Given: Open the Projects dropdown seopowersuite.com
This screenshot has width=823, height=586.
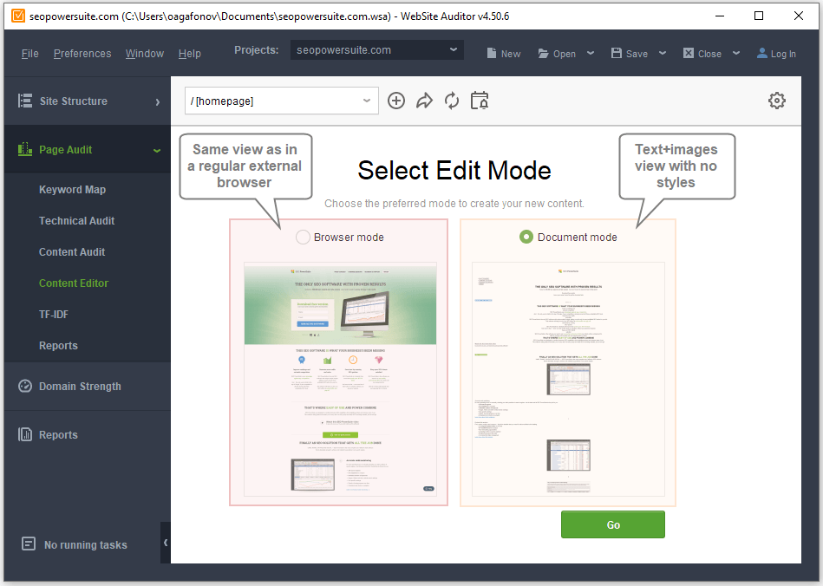Looking at the screenshot, I should (377, 49).
